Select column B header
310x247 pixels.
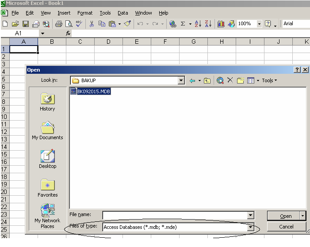[x=52, y=42]
